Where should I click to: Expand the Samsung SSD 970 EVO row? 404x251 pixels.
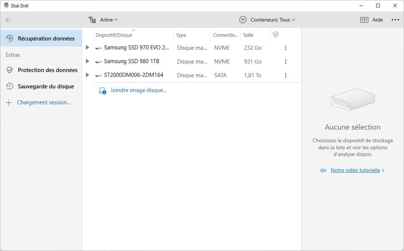click(x=87, y=47)
